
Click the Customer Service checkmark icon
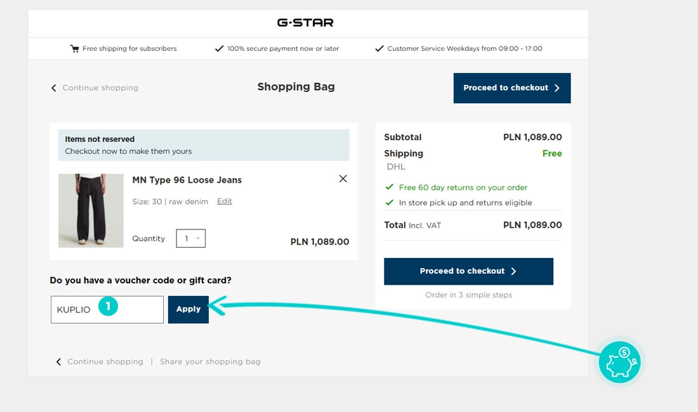coord(379,49)
